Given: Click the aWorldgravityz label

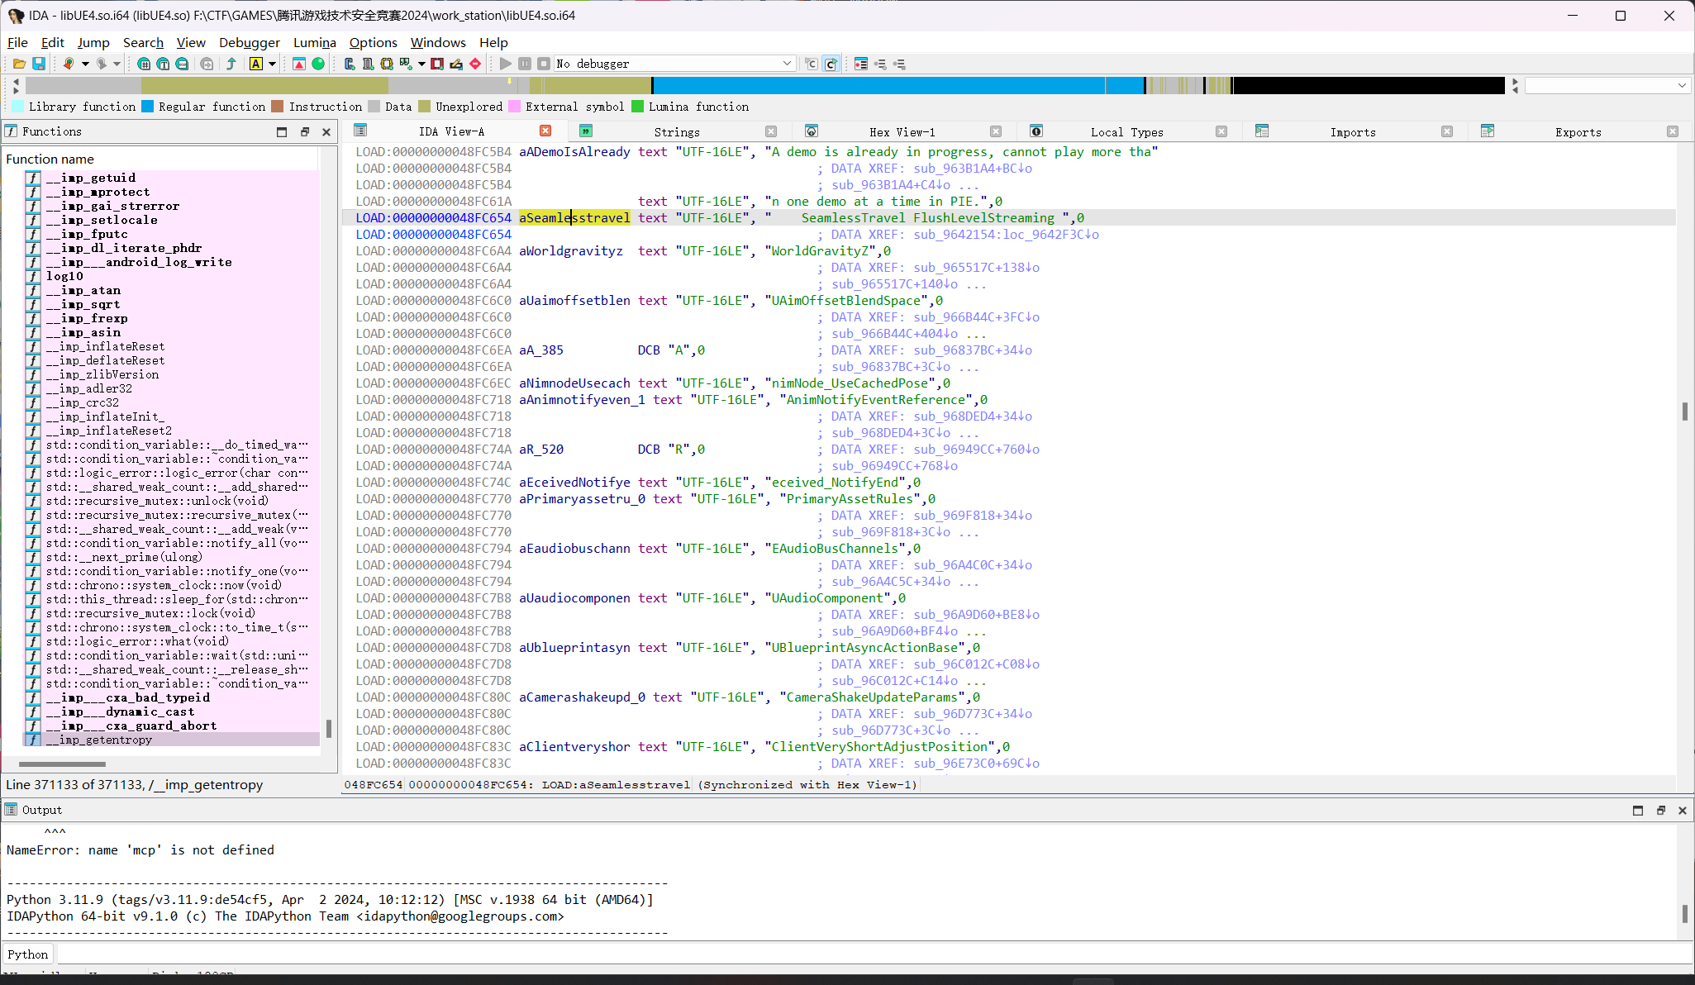Looking at the screenshot, I should (x=570, y=250).
